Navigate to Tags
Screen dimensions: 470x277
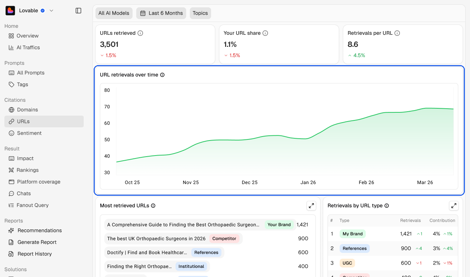point(44,85)
